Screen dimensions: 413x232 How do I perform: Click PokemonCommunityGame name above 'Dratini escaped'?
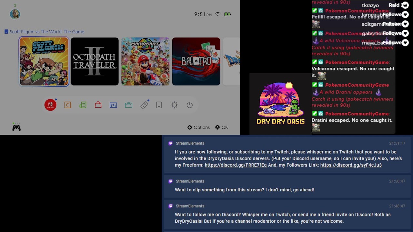(x=357, y=114)
